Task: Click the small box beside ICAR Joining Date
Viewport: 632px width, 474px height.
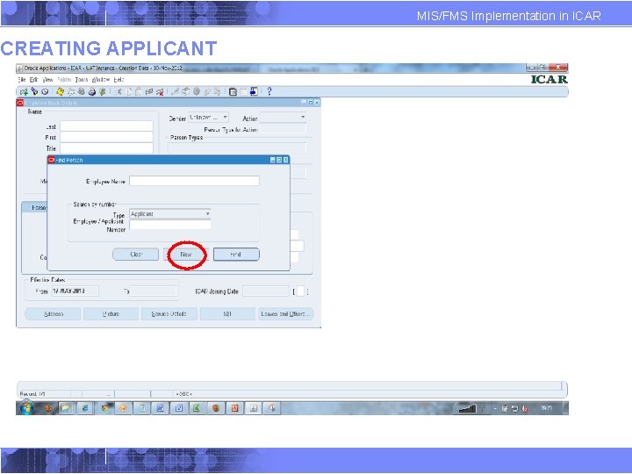Action: coord(300,291)
